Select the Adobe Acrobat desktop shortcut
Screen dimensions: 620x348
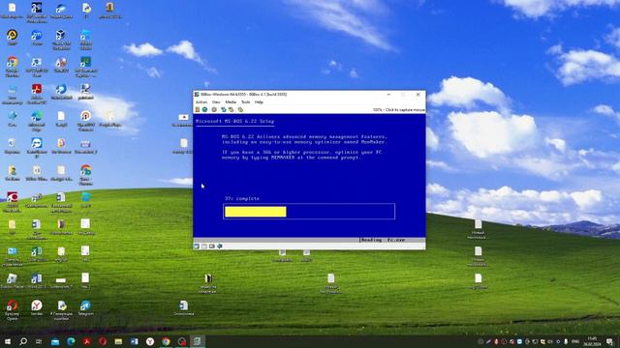click(37, 94)
